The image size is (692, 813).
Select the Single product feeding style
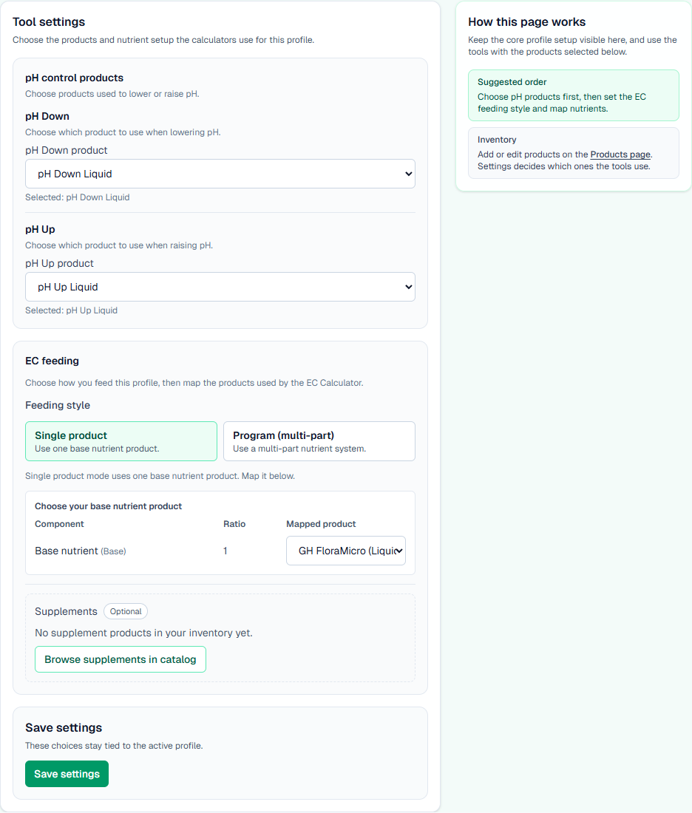pos(121,441)
